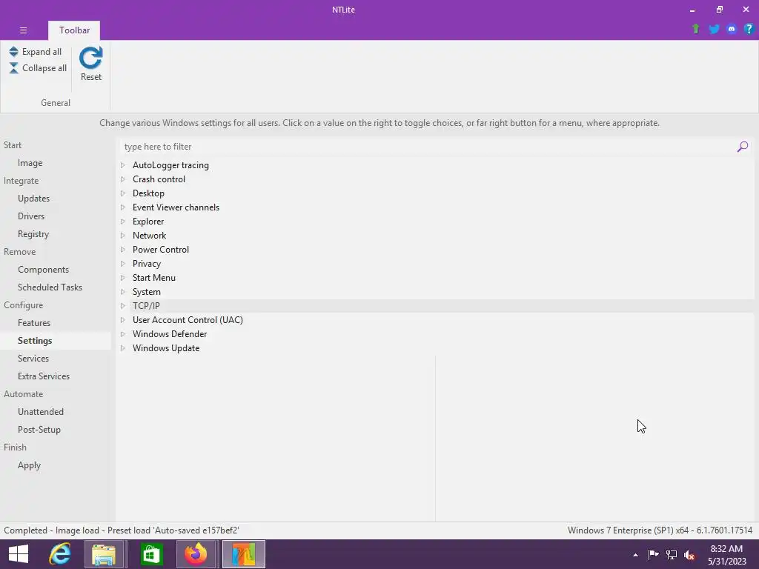Open the Image page in sidebar
The height and width of the screenshot is (569, 759).
tap(30, 163)
